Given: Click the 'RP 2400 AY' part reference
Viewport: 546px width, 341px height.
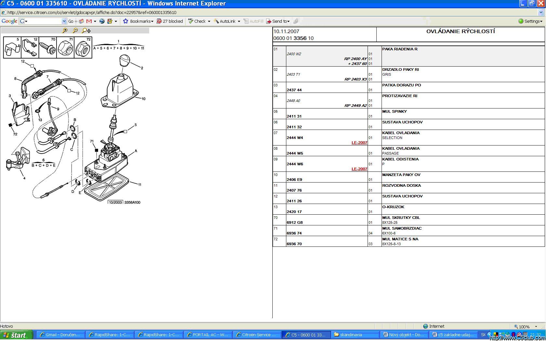Looking at the screenshot, I should click(x=355, y=59).
